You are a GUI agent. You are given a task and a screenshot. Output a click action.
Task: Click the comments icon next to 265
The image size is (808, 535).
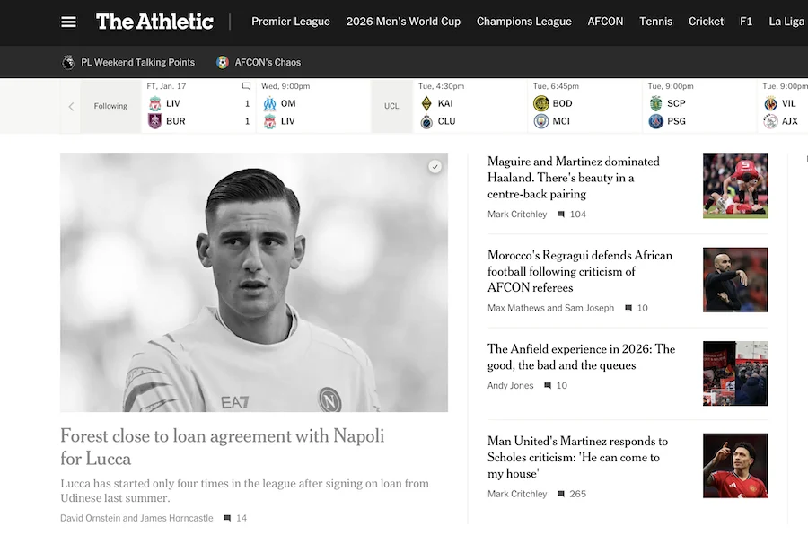pos(561,494)
